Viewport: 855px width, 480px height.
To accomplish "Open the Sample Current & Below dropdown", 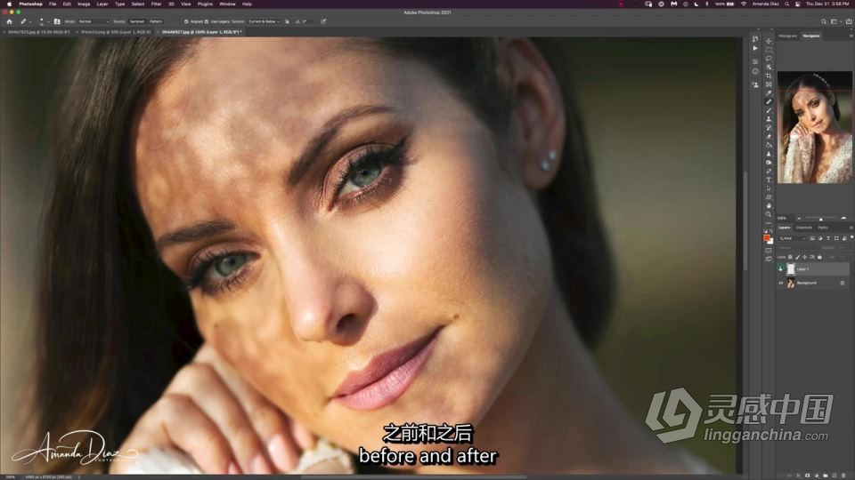I will (x=264, y=21).
